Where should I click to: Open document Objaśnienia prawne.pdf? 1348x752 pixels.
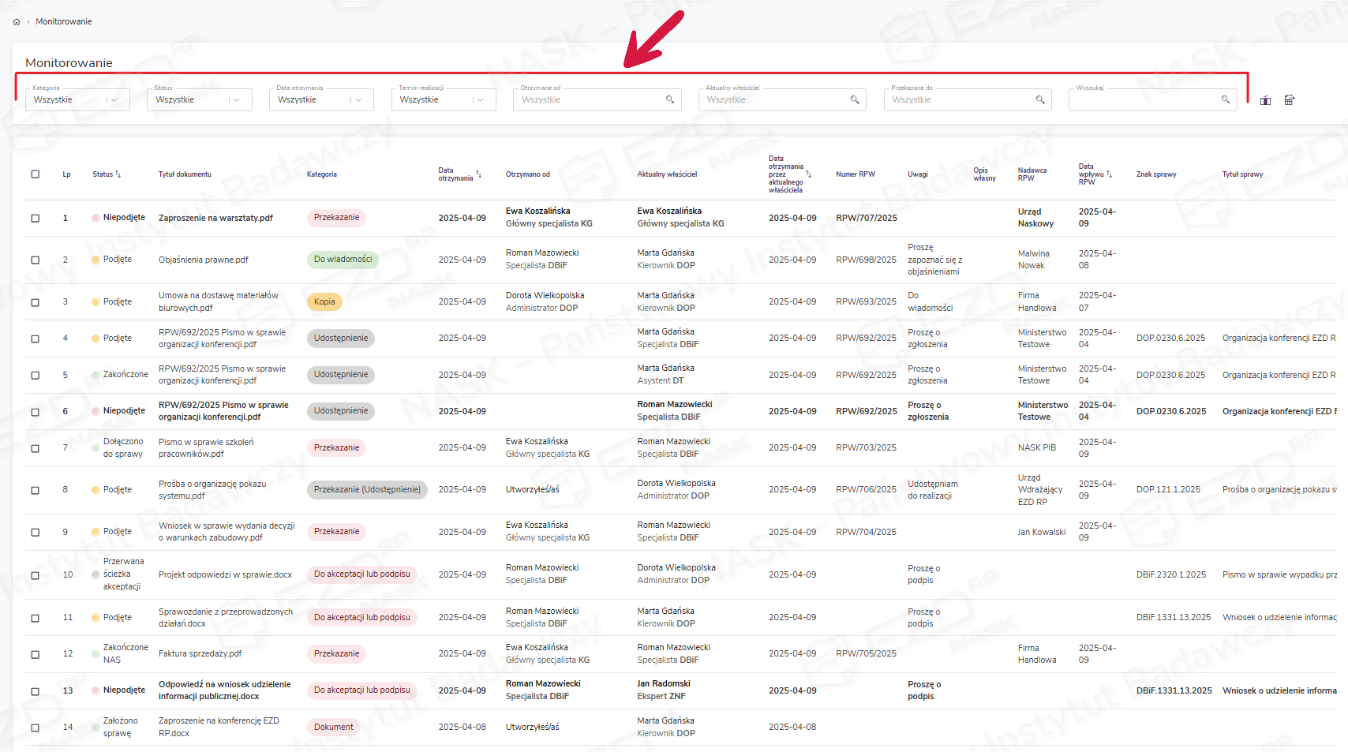click(203, 260)
